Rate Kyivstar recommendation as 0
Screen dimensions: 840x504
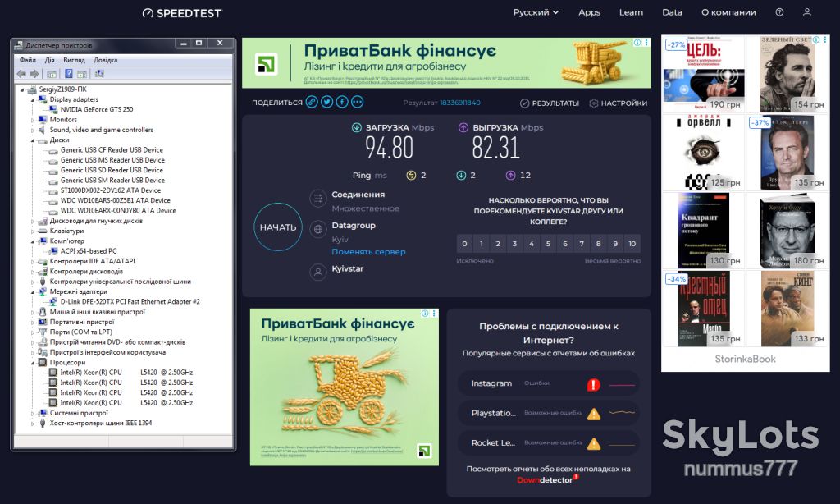tap(464, 244)
